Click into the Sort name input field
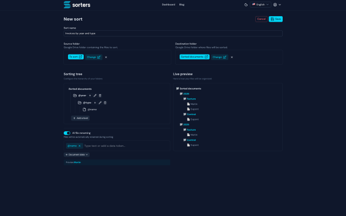Screen dimensions: 346x216 [173, 33]
